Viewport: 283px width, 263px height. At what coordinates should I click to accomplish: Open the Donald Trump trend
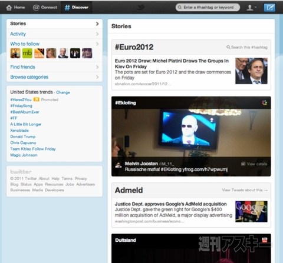(23, 137)
